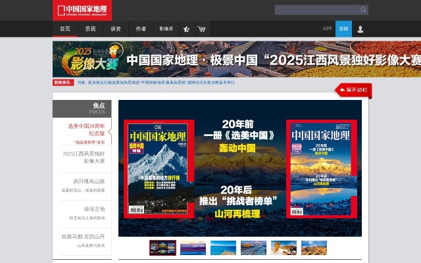Open the 作者 menu item
Image resolution: width=421 pixels, height=263 pixels.
[141, 29]
